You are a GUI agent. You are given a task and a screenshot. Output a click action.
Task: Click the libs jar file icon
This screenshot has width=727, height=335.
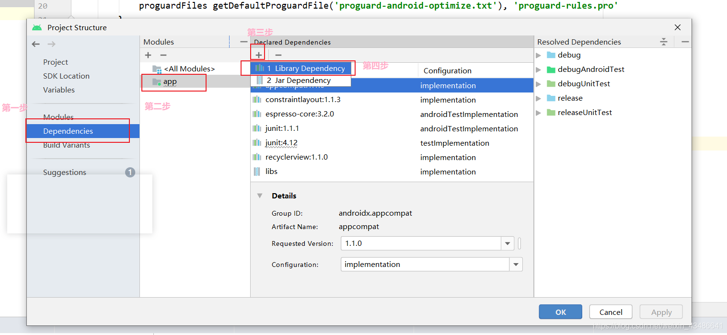pyautogui.click(x=257, y=172)
